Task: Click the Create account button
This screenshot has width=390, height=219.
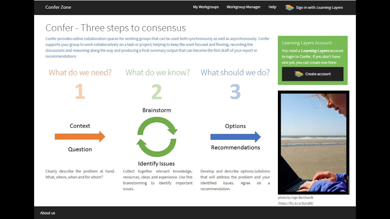Action: (313, 74)
